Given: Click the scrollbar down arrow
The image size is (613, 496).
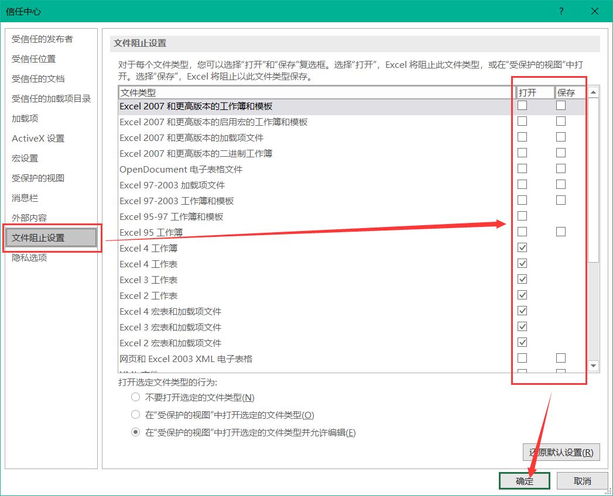Looking at the screenshot, I should point(593,365).
